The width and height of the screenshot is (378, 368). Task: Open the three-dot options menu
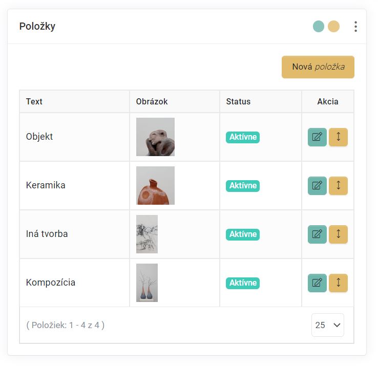[355, 27]
